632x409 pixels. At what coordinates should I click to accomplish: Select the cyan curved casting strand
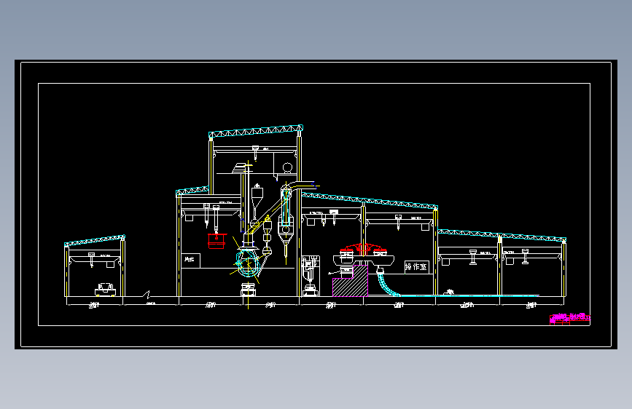coord(388,285)
